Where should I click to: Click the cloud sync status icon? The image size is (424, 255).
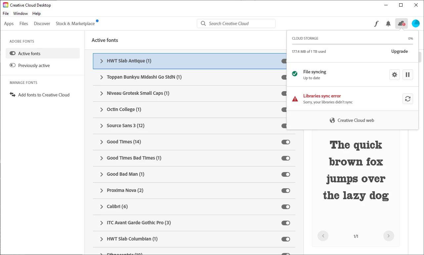[402, 23]
